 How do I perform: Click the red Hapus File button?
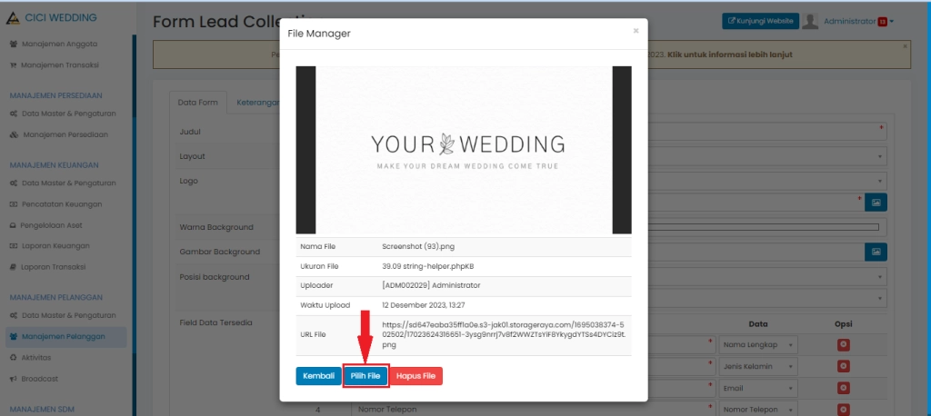(416, 376)
